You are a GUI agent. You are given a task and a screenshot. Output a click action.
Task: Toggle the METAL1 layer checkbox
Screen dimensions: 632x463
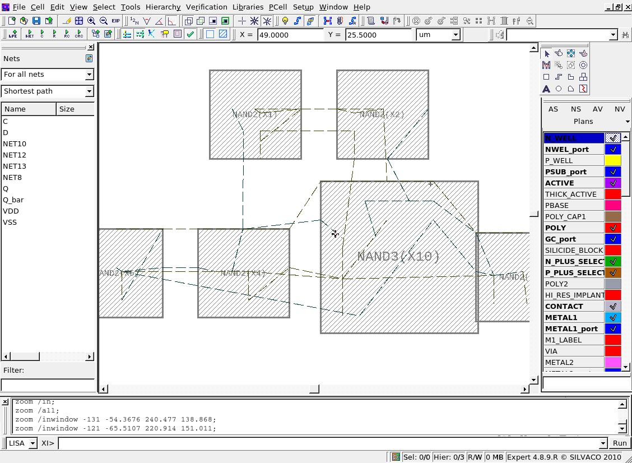[x=613, y=317]
